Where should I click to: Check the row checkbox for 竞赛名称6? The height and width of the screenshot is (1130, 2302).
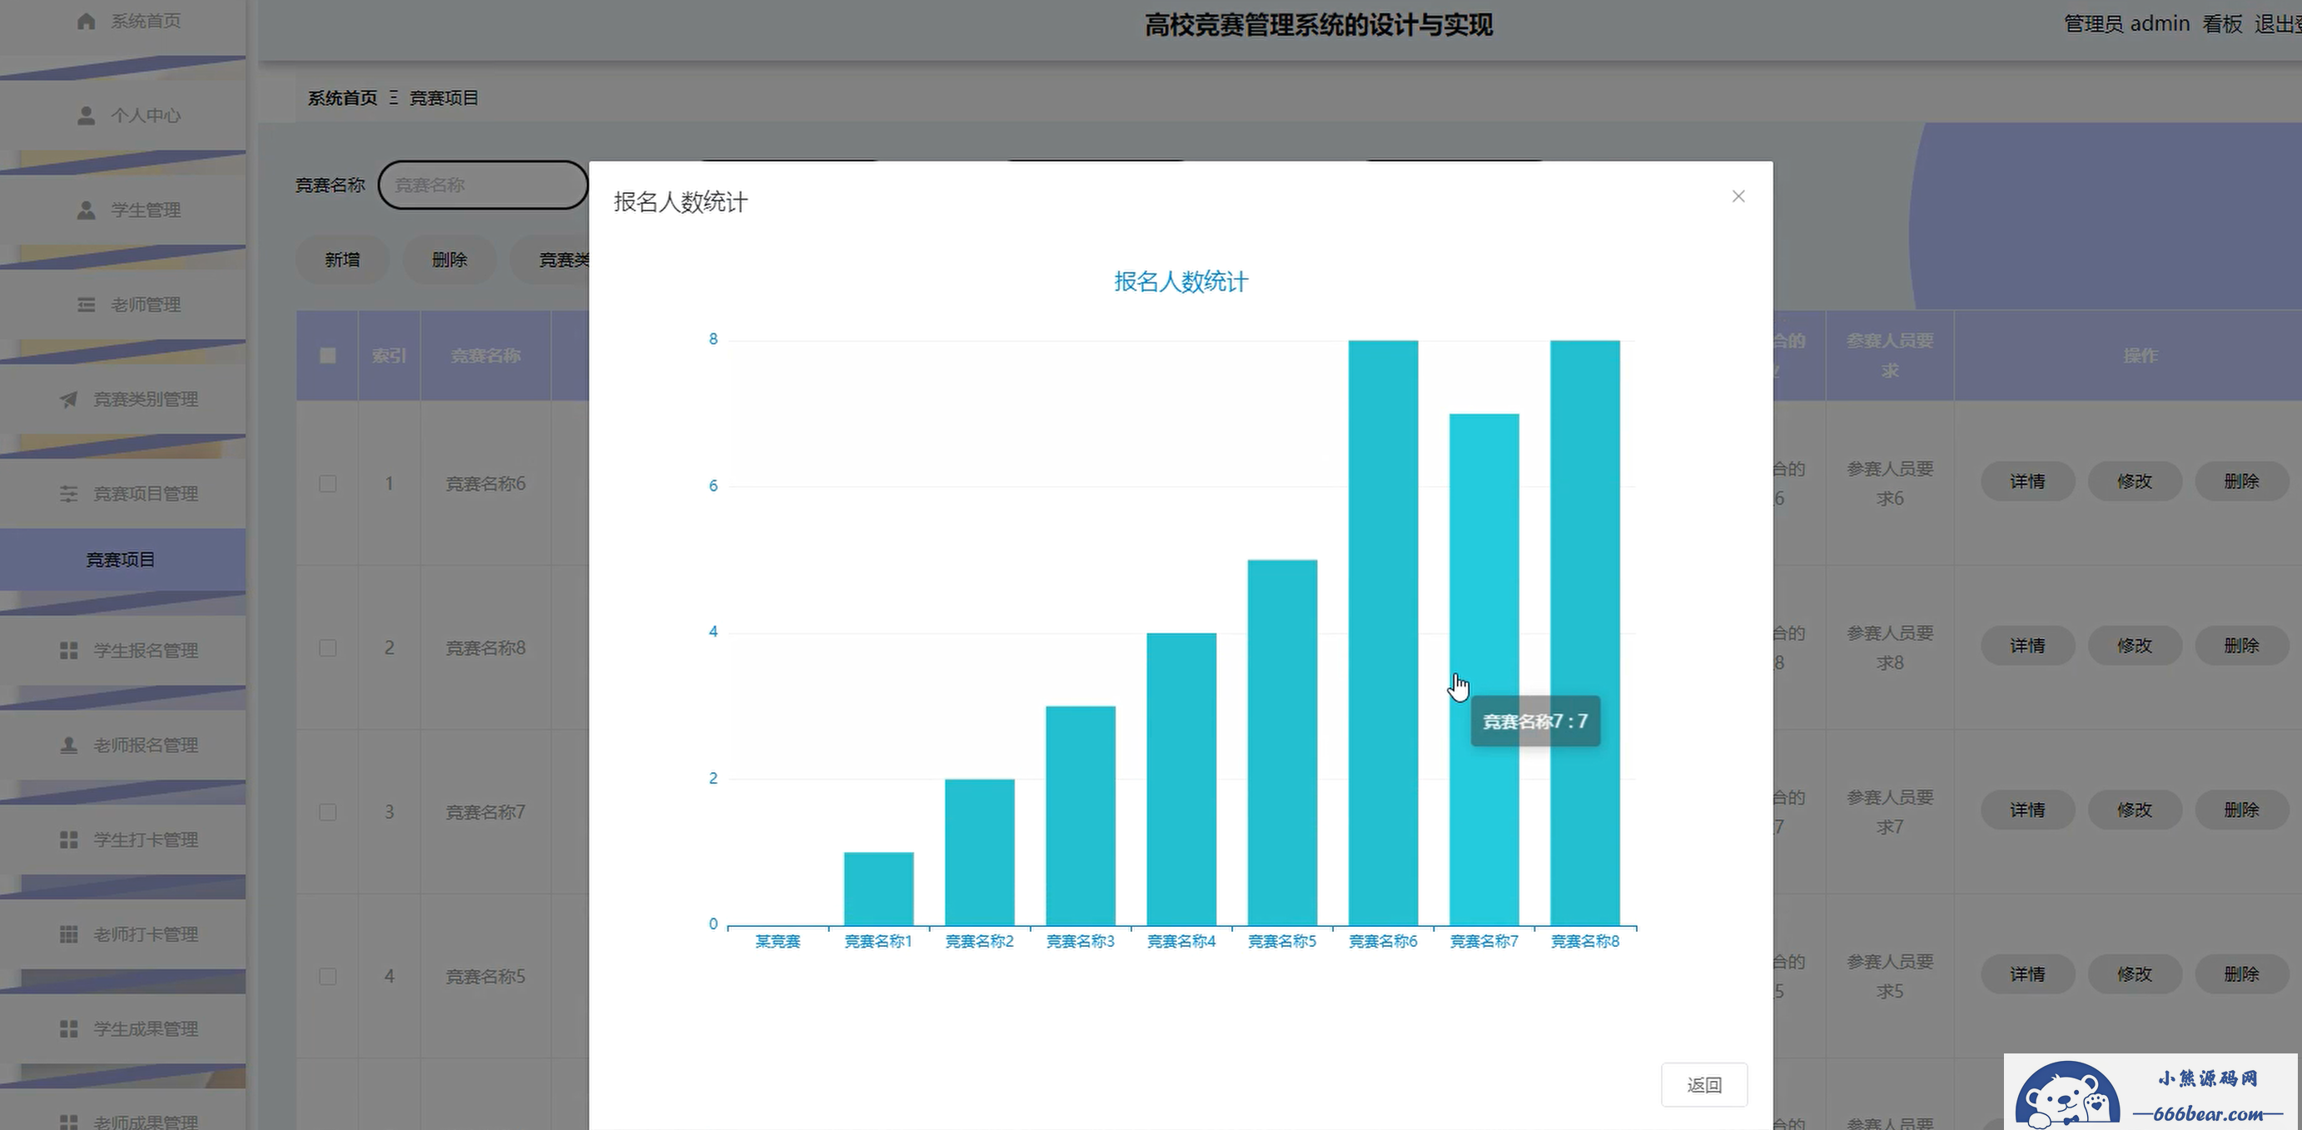pos(328,483)
